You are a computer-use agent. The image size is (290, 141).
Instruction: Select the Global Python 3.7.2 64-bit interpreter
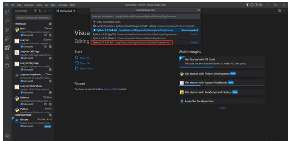pyautogui.click(x=146, y=42)
